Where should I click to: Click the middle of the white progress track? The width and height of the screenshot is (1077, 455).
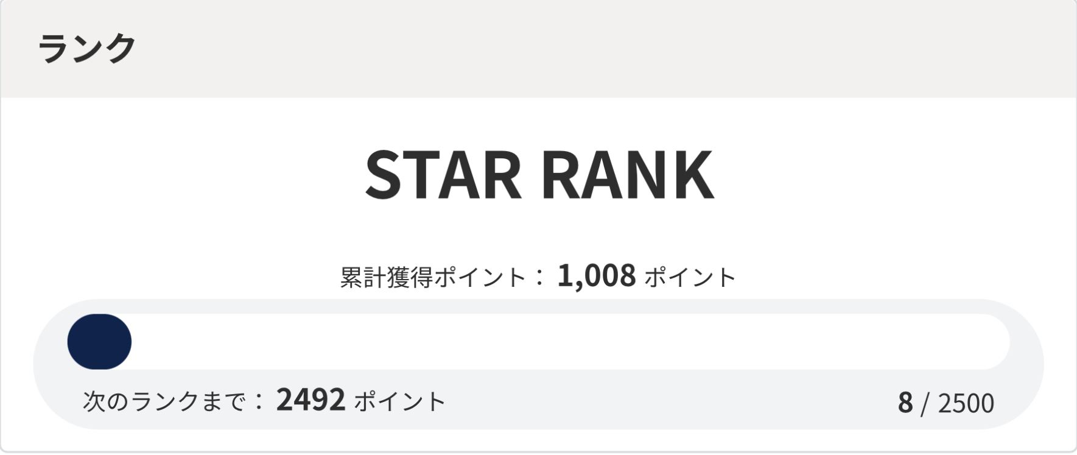point(538,342)
